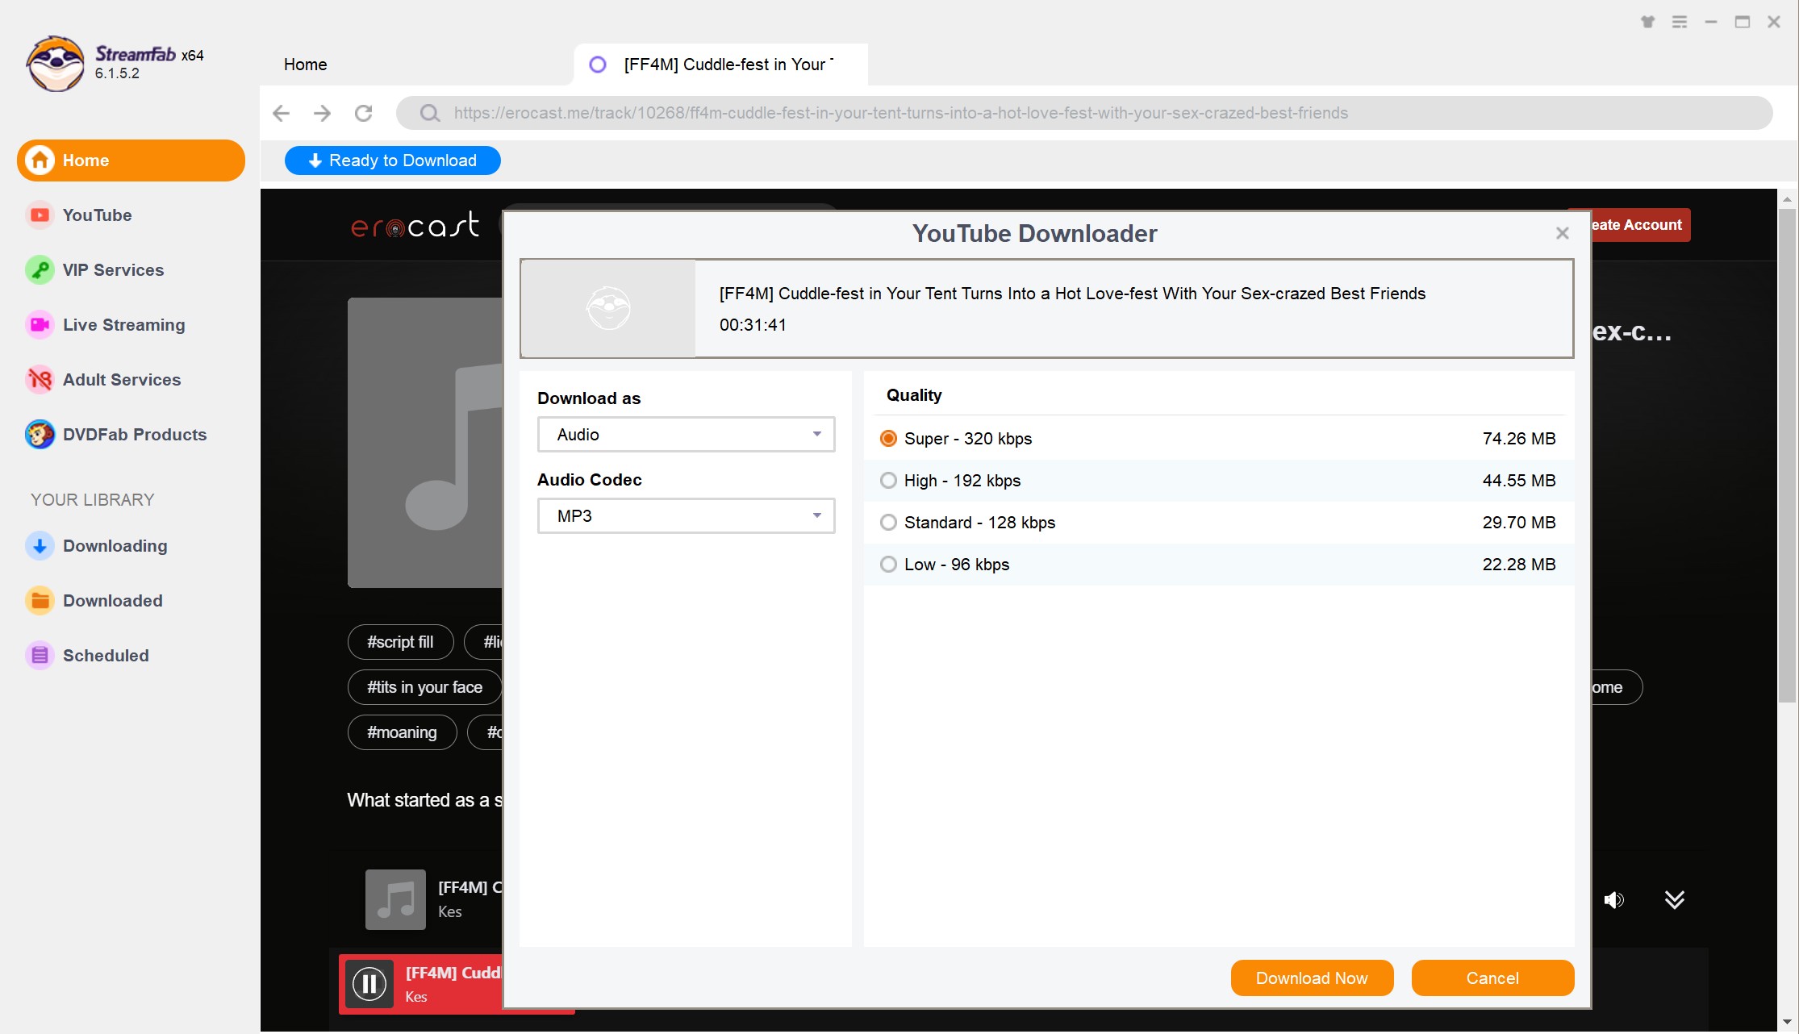Mute the player volume
Image resolution: width=1799 pixels, height=1034 pixels.
1614,900
